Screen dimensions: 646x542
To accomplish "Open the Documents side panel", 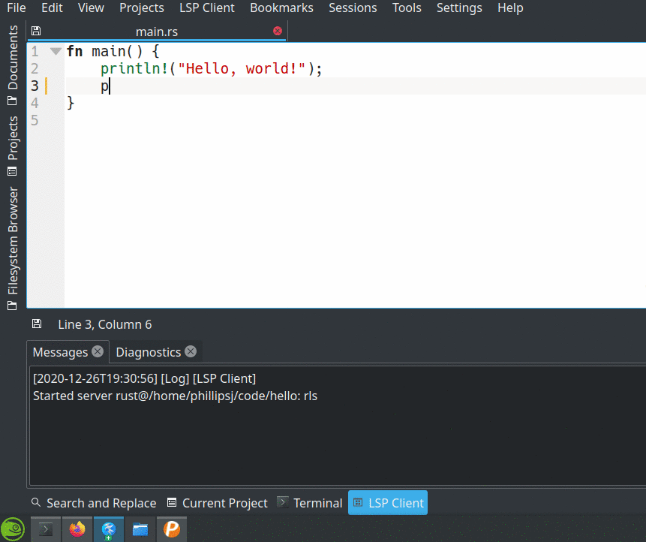I will pos(13,65).
